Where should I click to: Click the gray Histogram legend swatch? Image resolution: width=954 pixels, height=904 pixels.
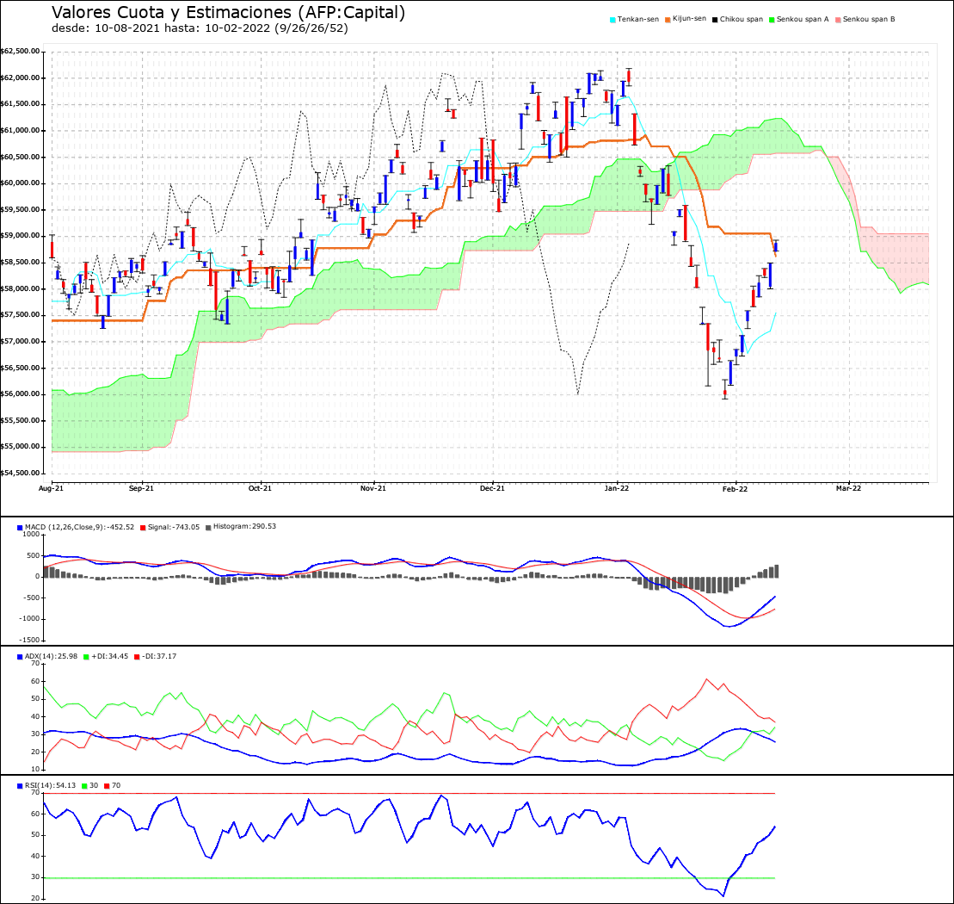208,528
